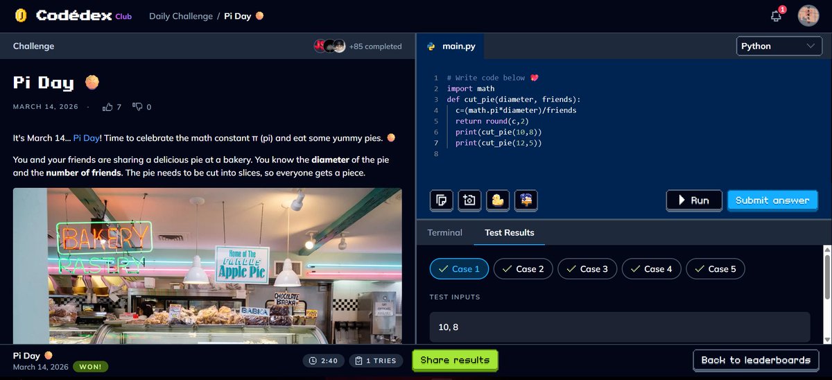Click the WON! badge
Screen dimensions: 832x380
90,367
